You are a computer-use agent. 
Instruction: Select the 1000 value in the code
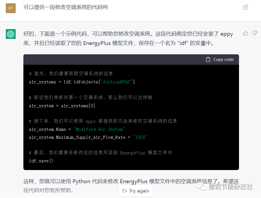click(140, 137)
